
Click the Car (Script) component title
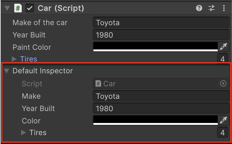coord(61,8)
